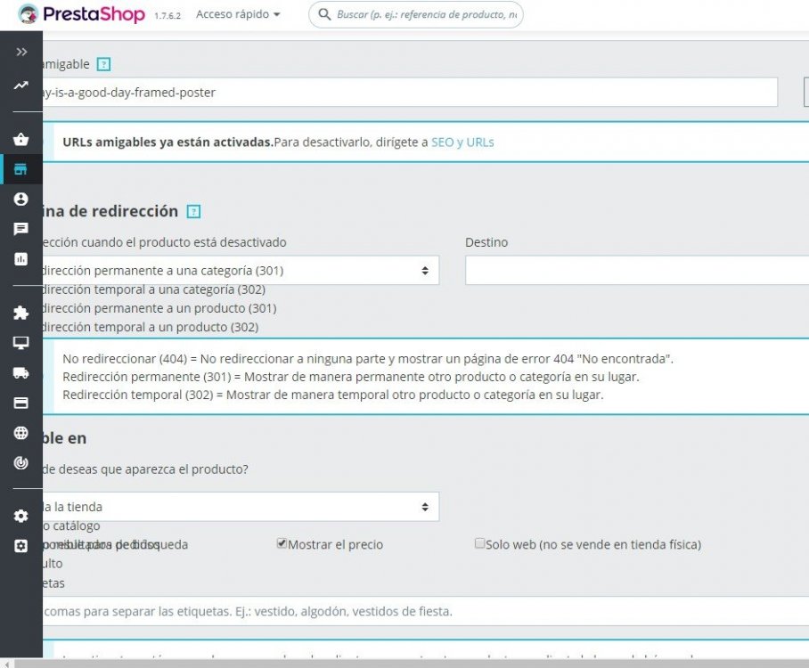Click the Configurar gear icon

[x=20, y=516]
